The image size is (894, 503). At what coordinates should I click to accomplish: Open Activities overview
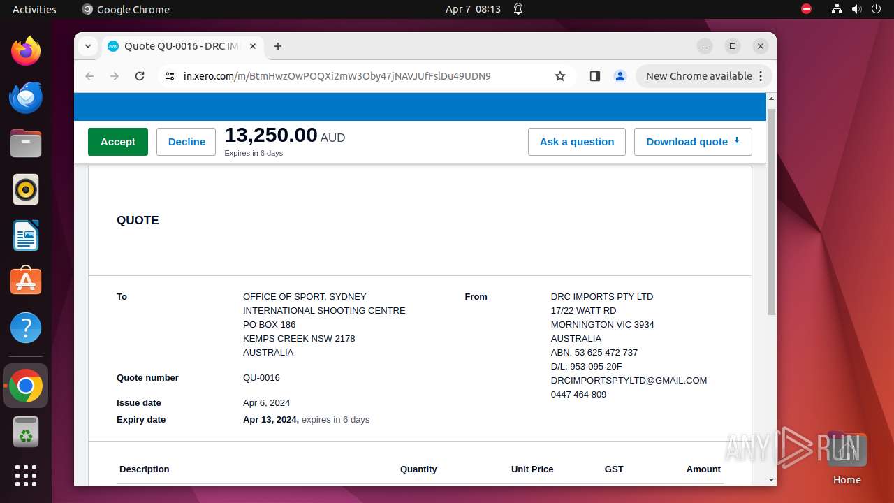34,9
